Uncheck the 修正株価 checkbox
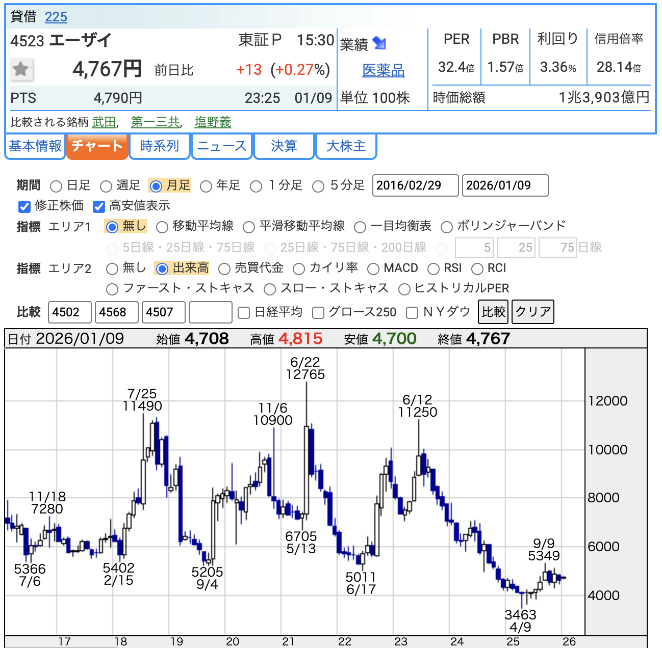This screenshot has width=662, height=648. click(24, 206)
